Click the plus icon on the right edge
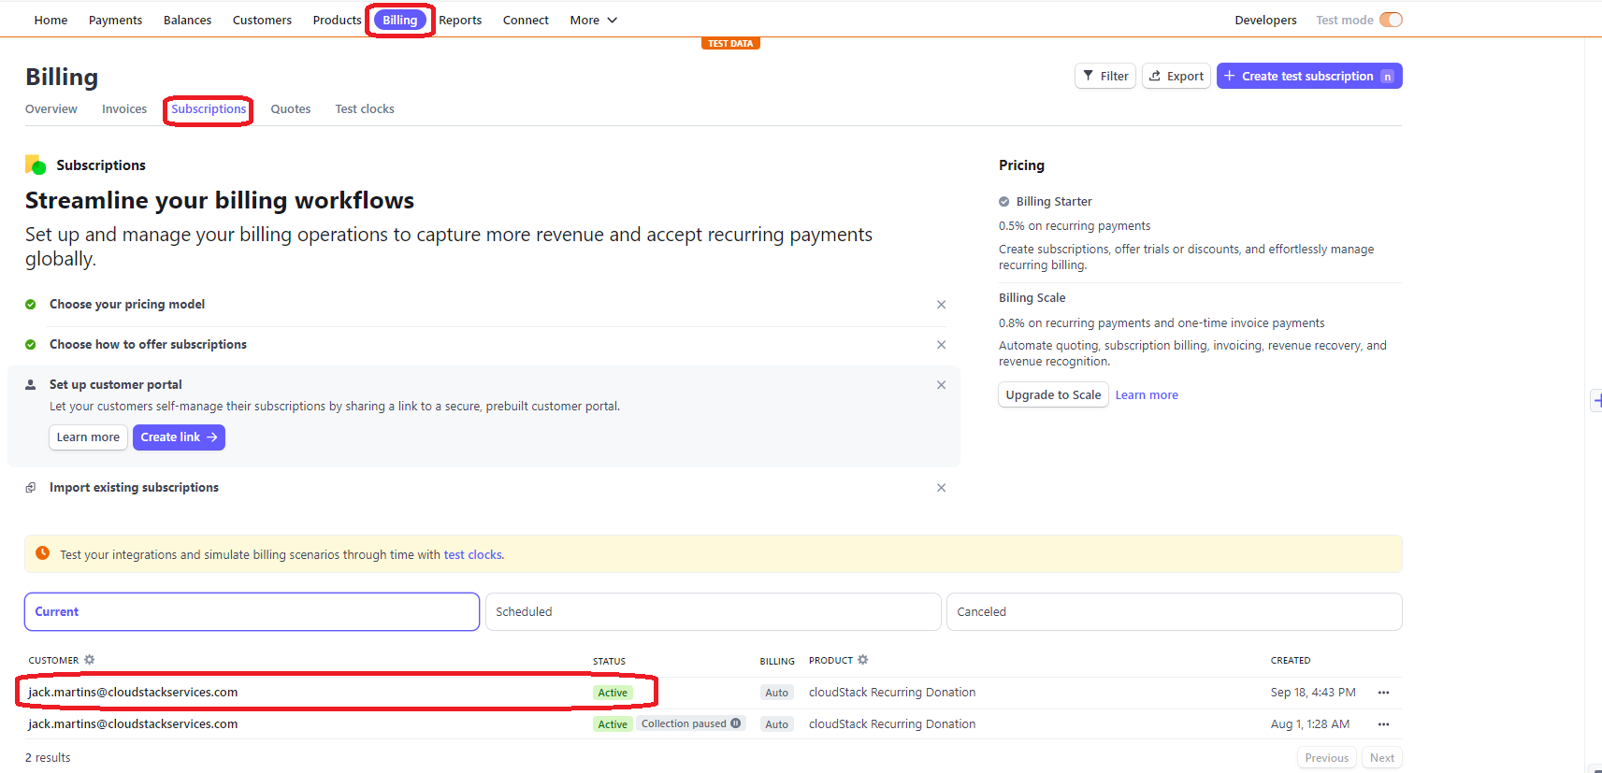This screenshot has height=773, width=1602. 1596,400
